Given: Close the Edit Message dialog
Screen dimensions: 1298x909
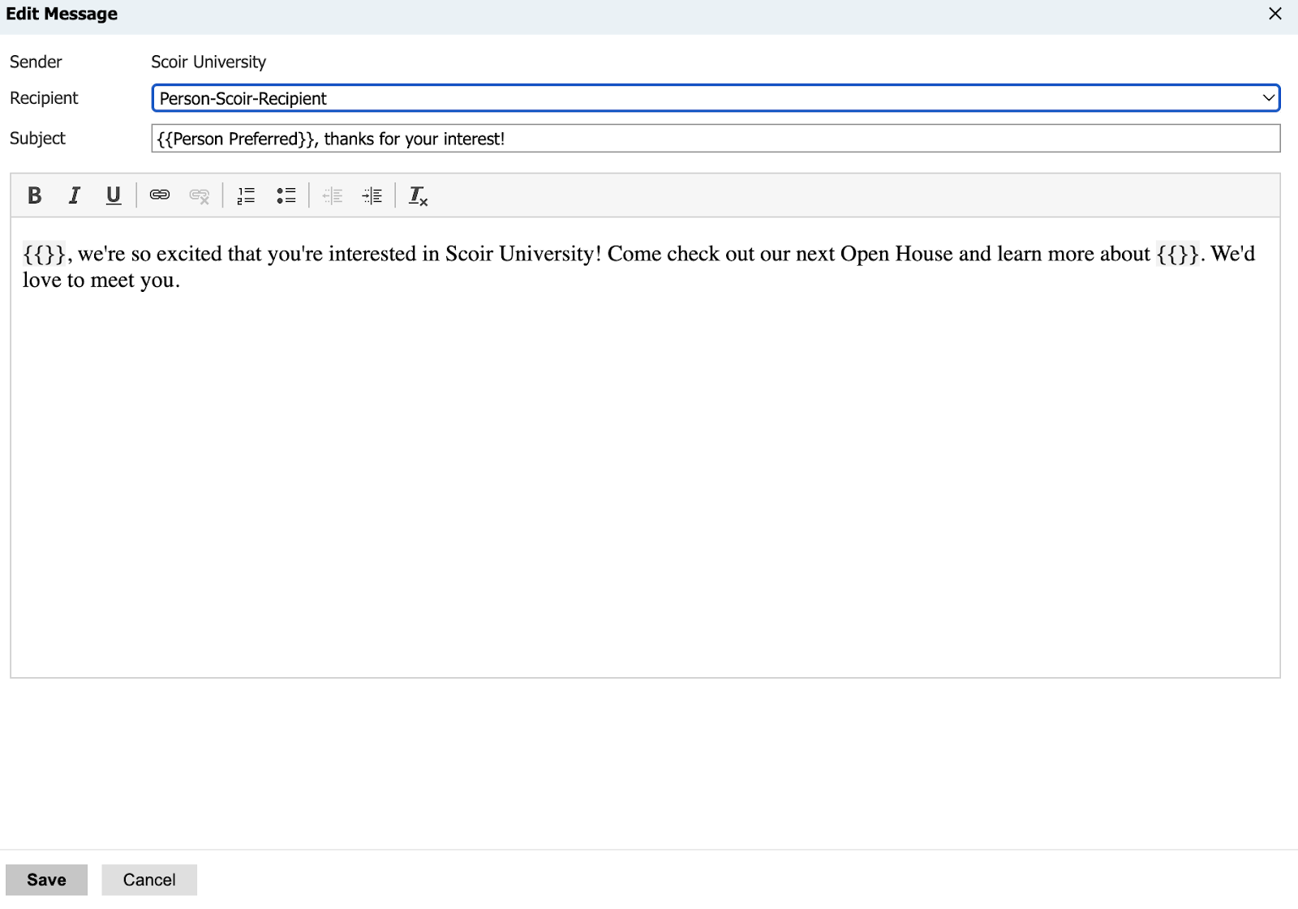Looking at the screenshot, I should tap(1275, 14).
